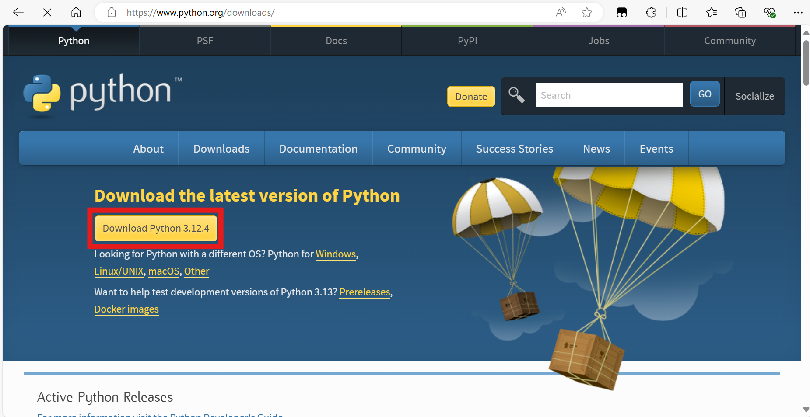This screenshot has height=417, width=810.
Task: Open the Documentation menu
Action: (x=319, y=149)
